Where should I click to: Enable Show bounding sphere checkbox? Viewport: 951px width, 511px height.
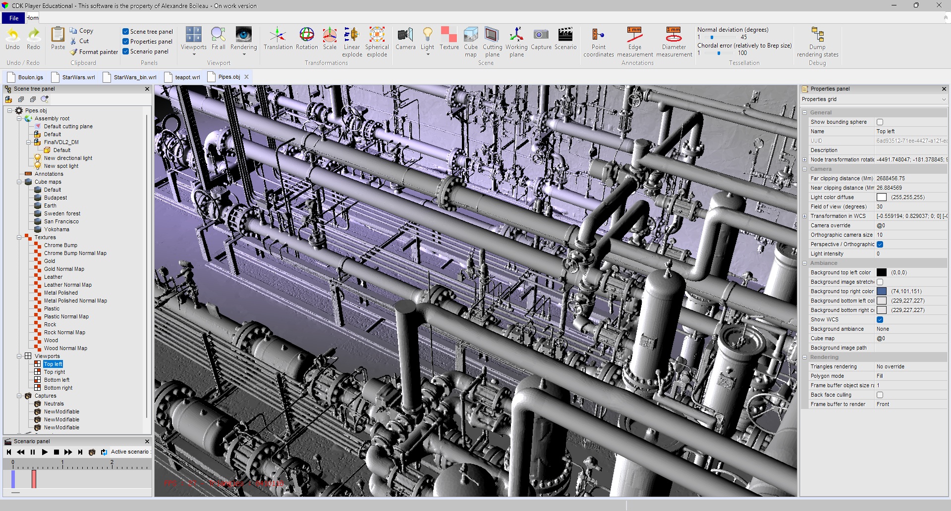pyautogui.click(x=880, y=122)
